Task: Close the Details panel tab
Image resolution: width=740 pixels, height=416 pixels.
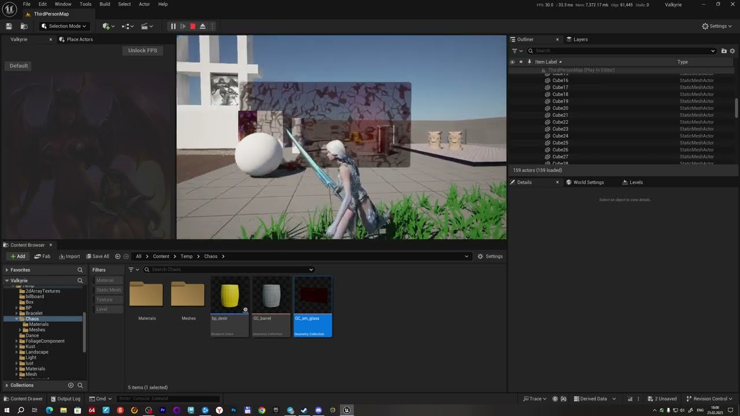Action: [x=557, y=182]
